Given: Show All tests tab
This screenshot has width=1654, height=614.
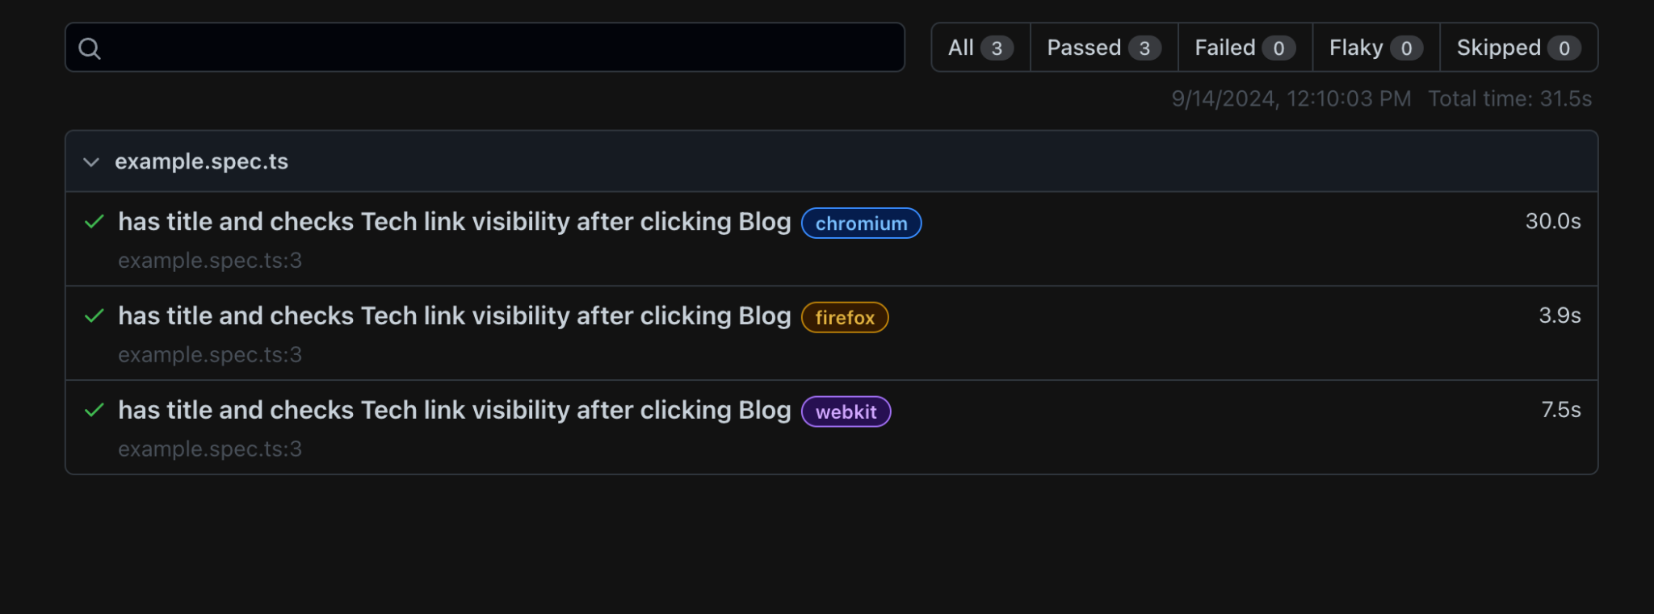Looking at the screenshot, I should coord(980,48).
